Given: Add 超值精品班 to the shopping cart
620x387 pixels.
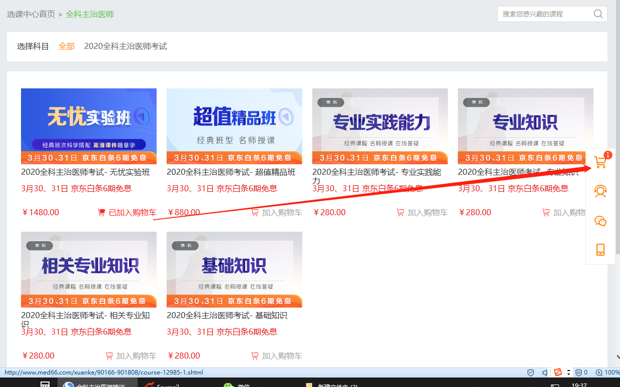Looking at the screenshot, I should pyautogui.click(x=277, y=213).
